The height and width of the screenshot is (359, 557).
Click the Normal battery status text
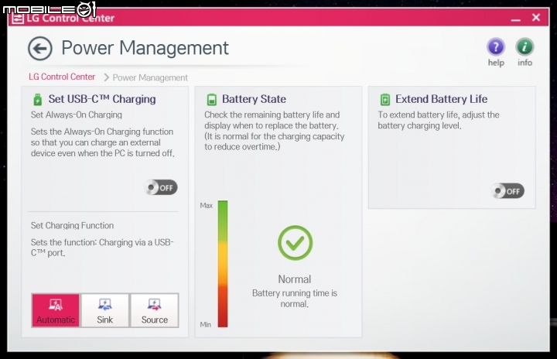tap(295, 279)
